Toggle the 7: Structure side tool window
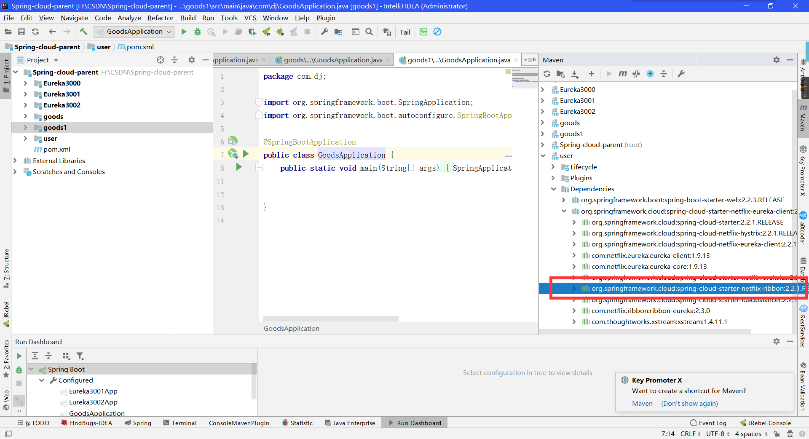The image size is (809, 439). [x=6, y=268]
